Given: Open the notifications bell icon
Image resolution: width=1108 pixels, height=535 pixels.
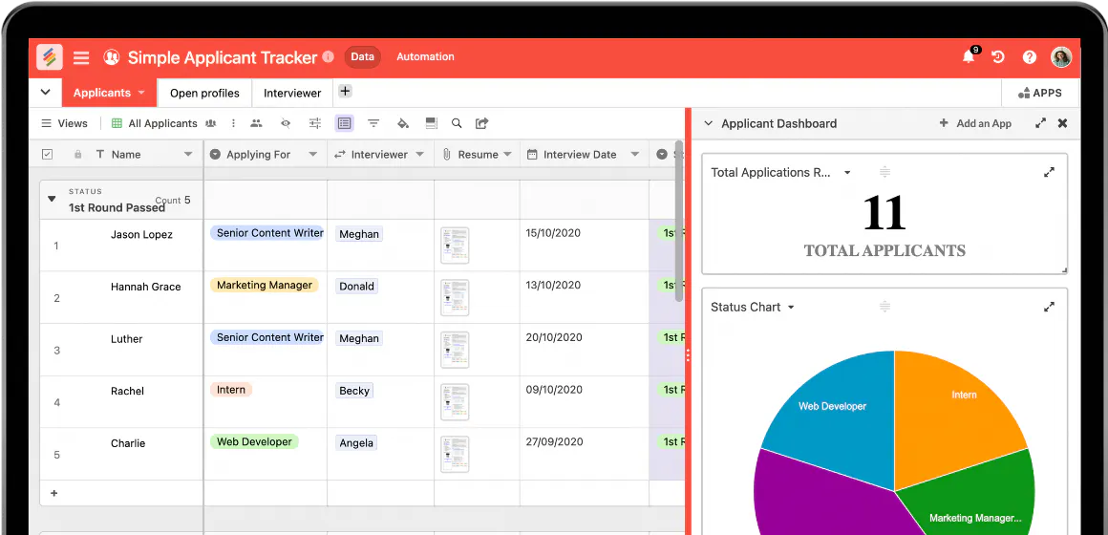Looking at the screenshot, I should 969,57.
